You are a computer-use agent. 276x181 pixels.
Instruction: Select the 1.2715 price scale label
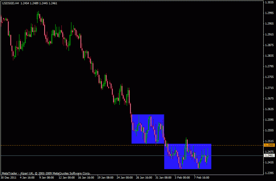(x=269, y=88)
